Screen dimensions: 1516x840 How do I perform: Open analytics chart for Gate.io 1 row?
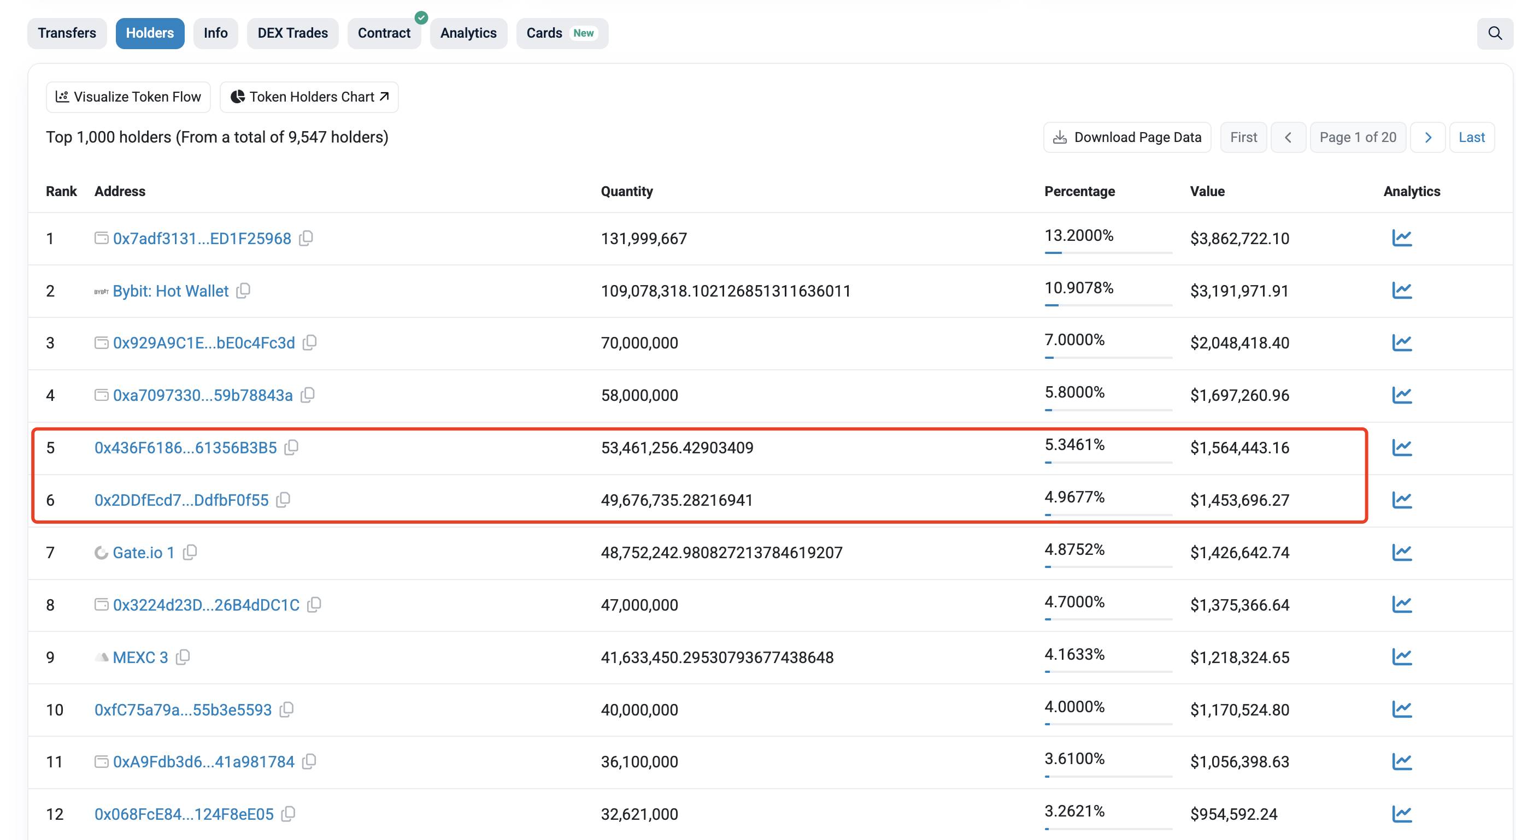click(x=1402, y=552)
